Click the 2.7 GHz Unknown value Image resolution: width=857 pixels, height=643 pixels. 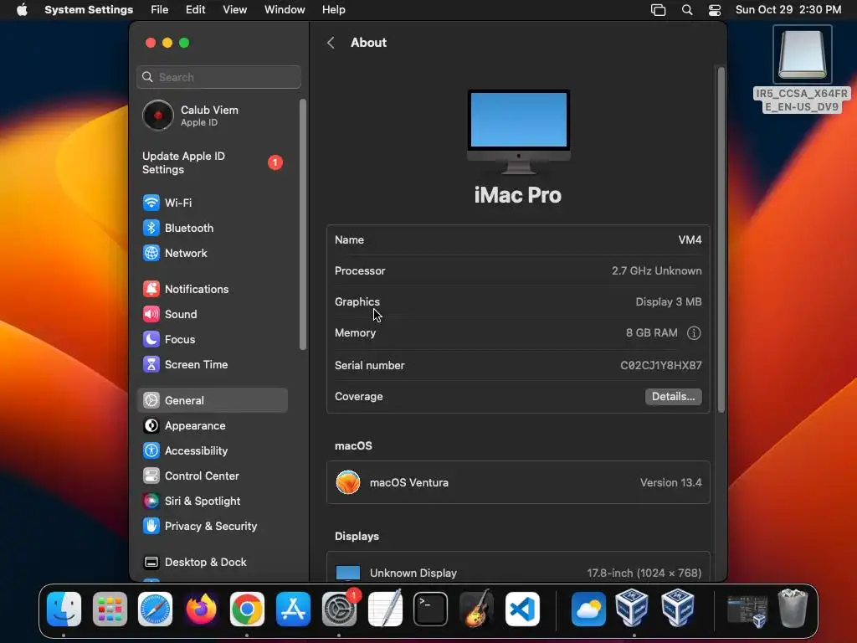click(656, 271)
